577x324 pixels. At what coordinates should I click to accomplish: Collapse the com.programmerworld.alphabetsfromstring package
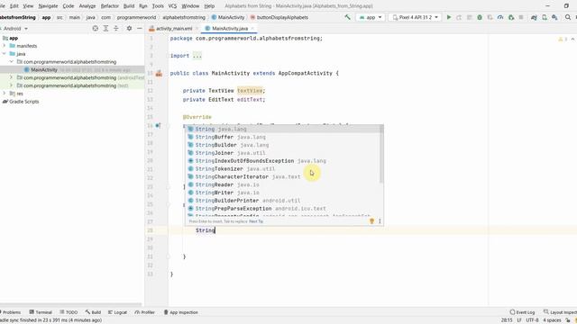pyautogui.click(x=12, y=62)
